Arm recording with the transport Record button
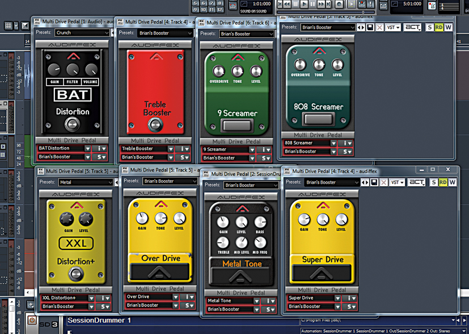 click(x=339, y=4)
